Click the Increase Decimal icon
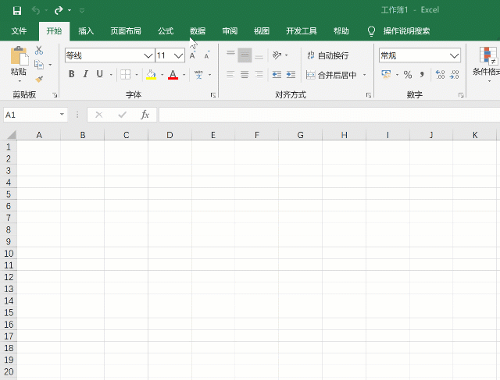The image size is (500, 380). (x=439, y=75)
